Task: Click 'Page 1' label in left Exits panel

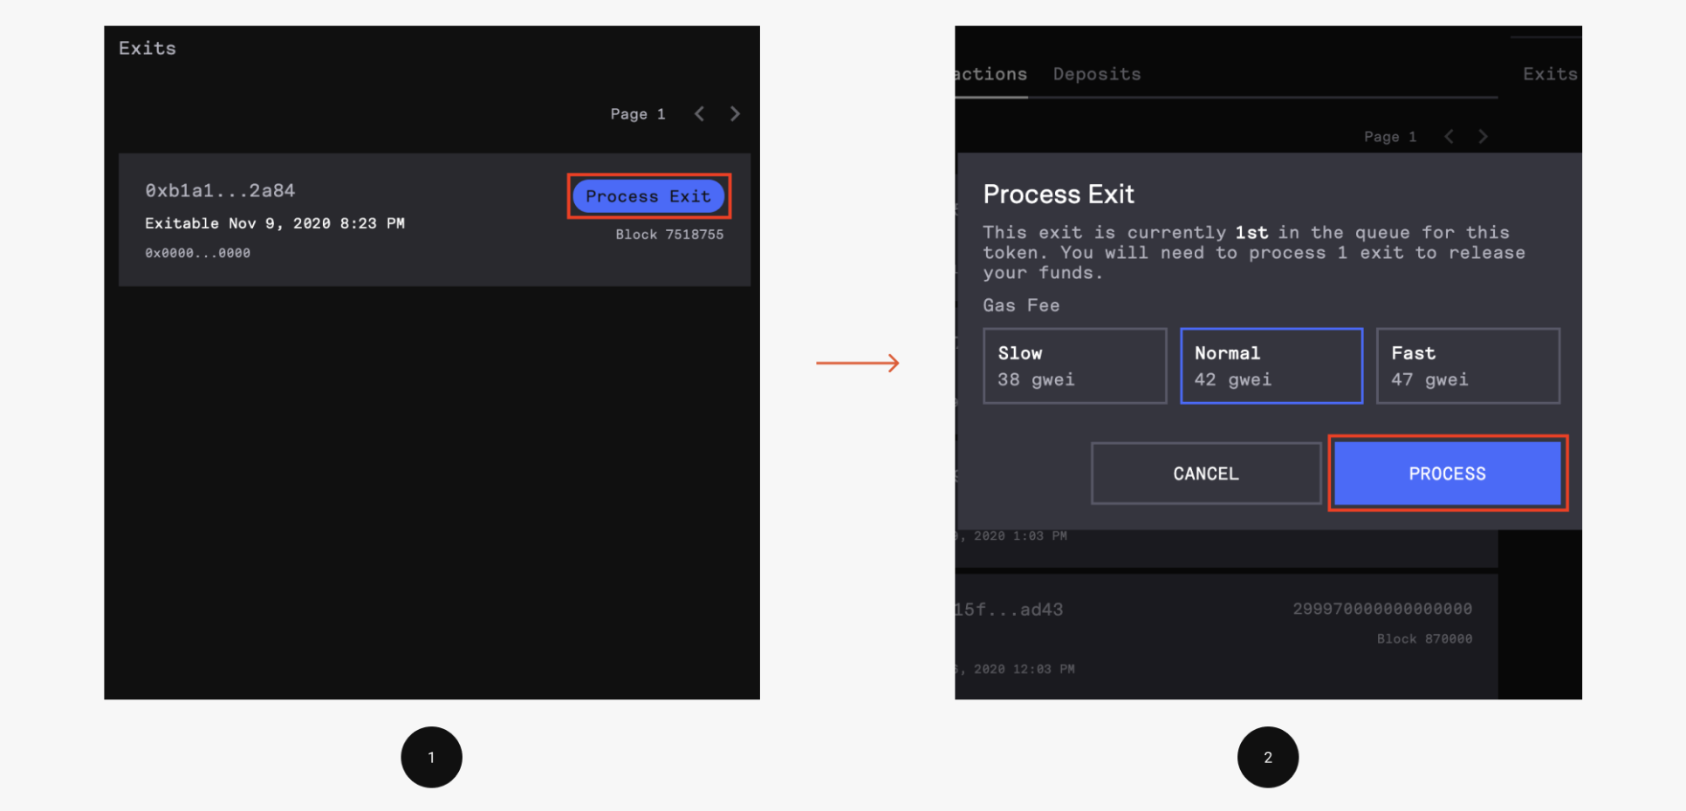Action: [638, 114]
